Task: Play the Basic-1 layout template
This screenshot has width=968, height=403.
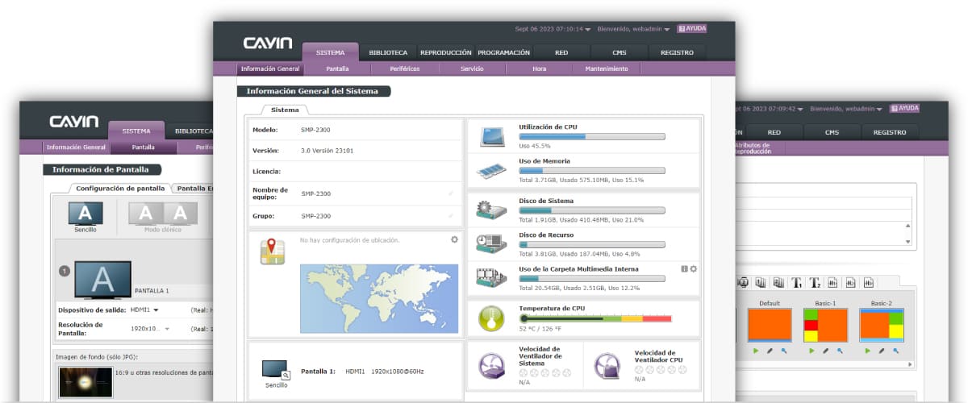Action: click(811, 351)
